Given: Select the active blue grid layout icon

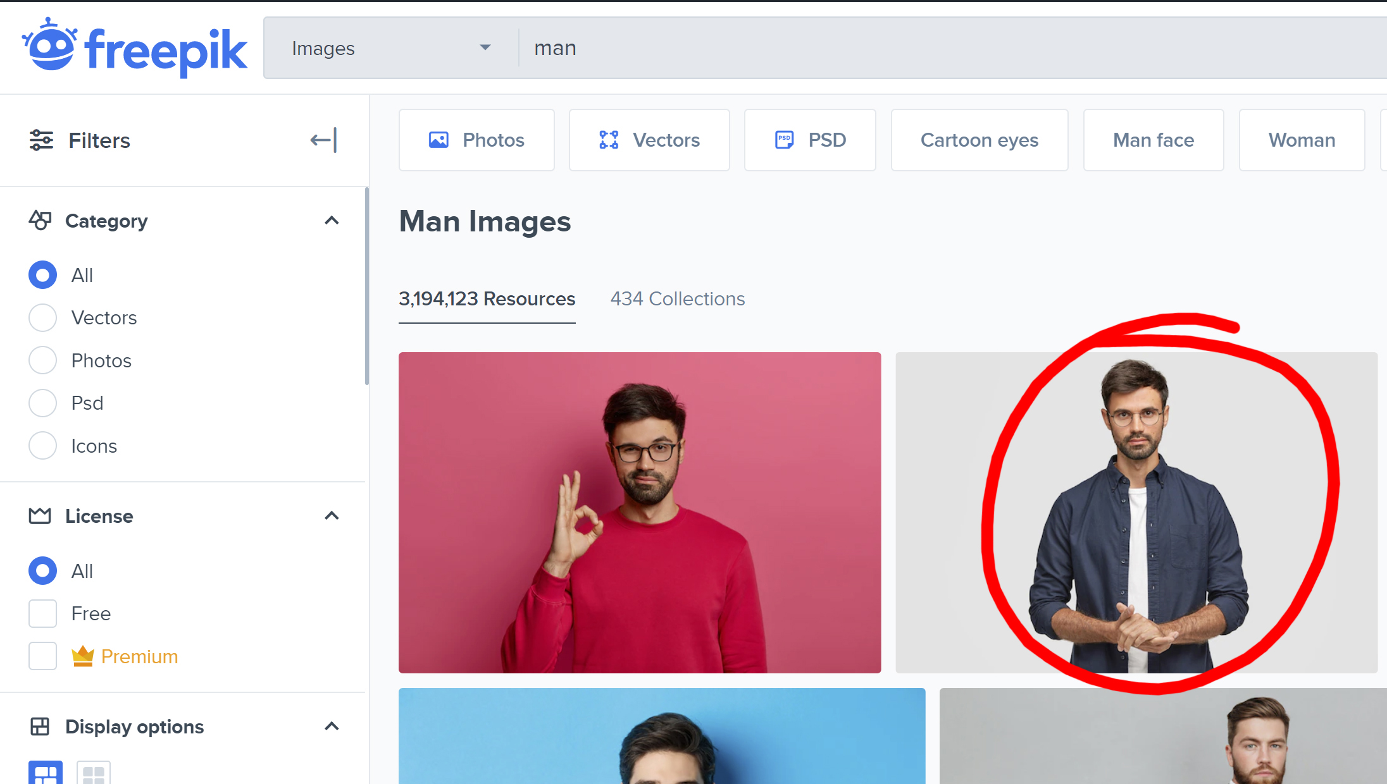Looking at the screenshot, I should tap(46, 773).
